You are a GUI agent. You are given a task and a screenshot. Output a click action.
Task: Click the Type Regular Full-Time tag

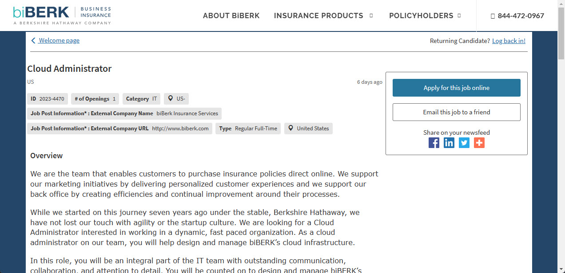248,129
